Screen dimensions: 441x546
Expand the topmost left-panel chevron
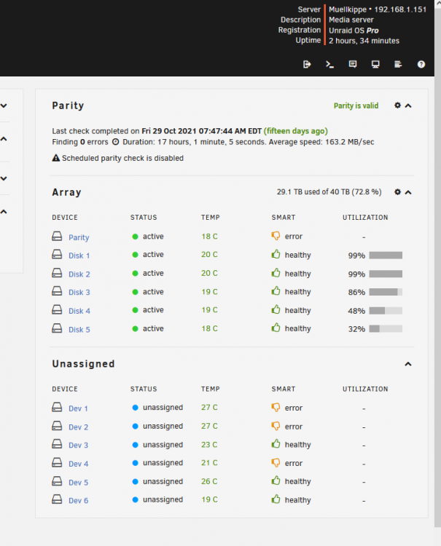point(4,106)
